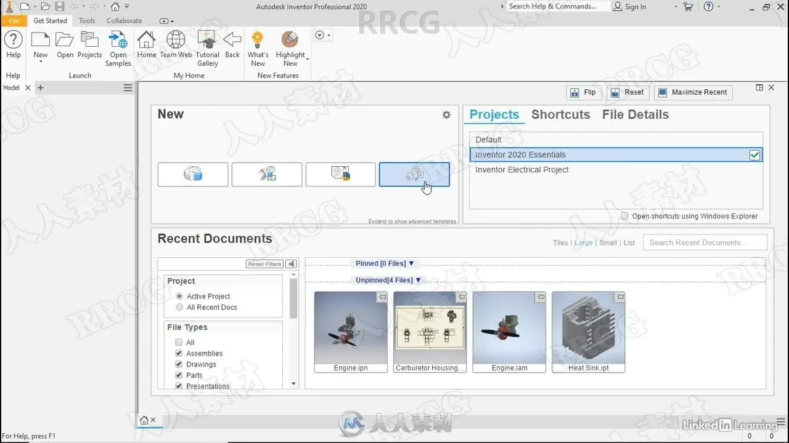Click Highlight New icon
Viewport: 789px width, 443px height.
290,40
